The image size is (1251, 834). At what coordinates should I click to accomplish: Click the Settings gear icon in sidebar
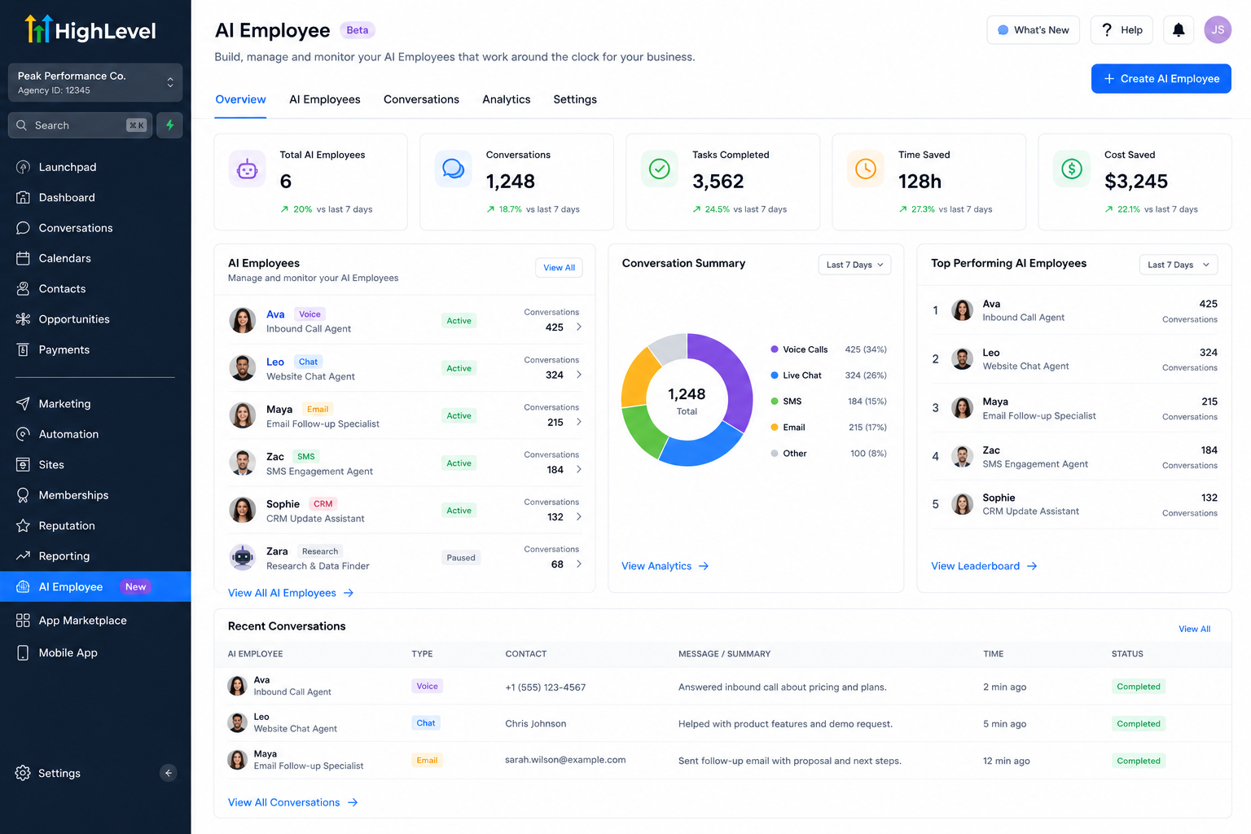pyautogui.click(x=23, y=773)
